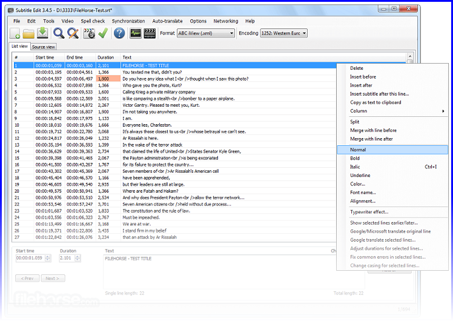The height and width of the screenshot is (321, 453).
Task: Open the Options menu
Action: (198, 21)
